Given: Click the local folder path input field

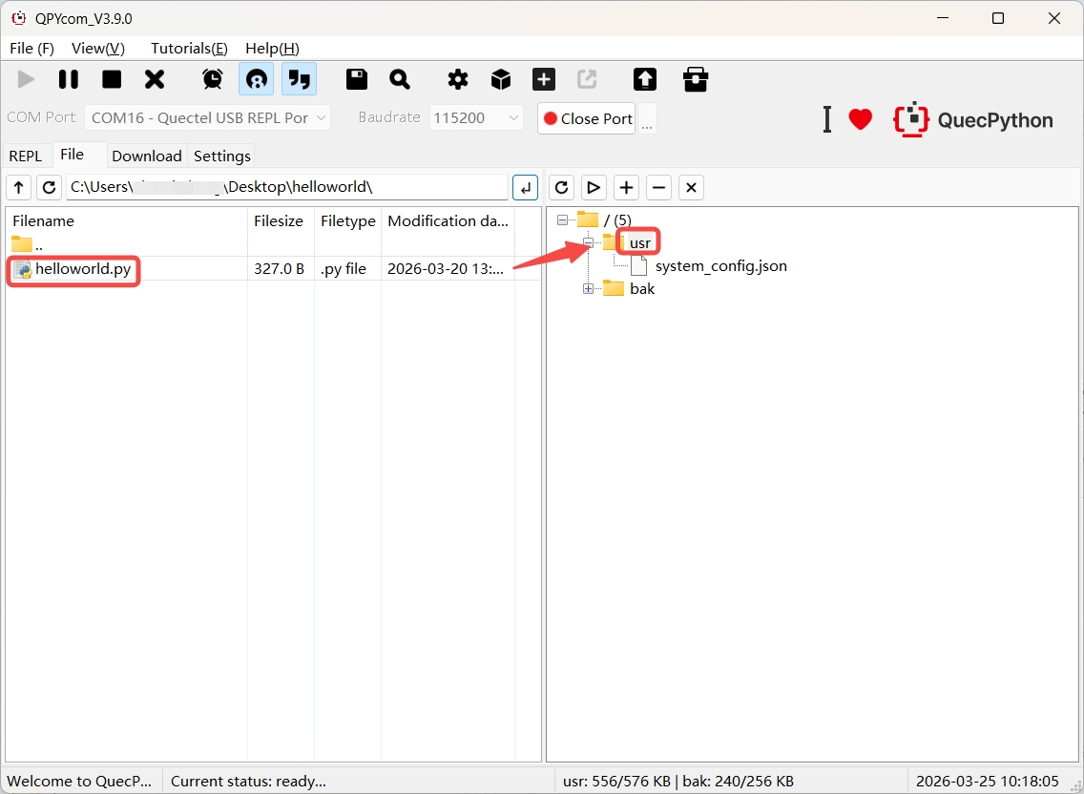Looking at the screenshot, I should 286,187.
